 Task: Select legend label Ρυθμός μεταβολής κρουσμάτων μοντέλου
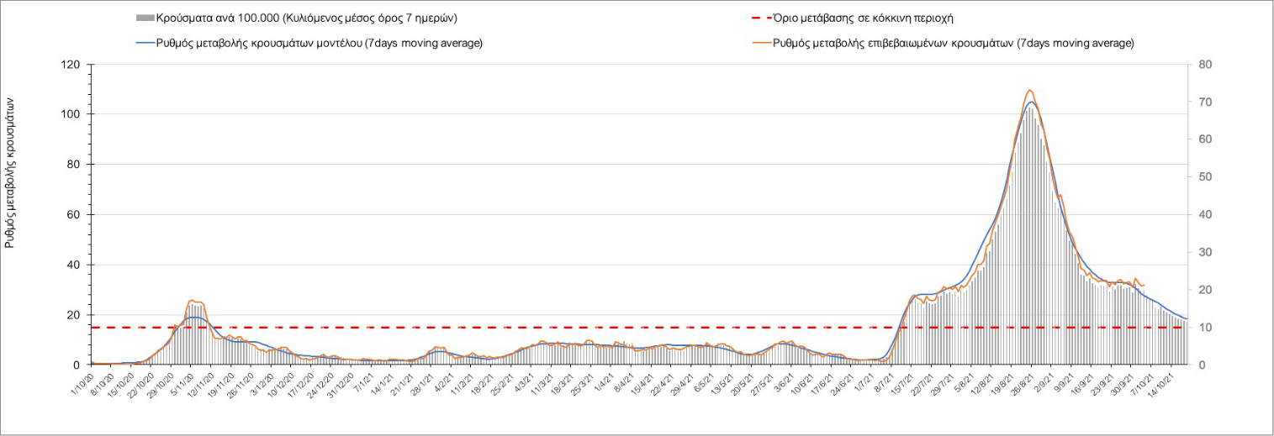pos(320,43)
